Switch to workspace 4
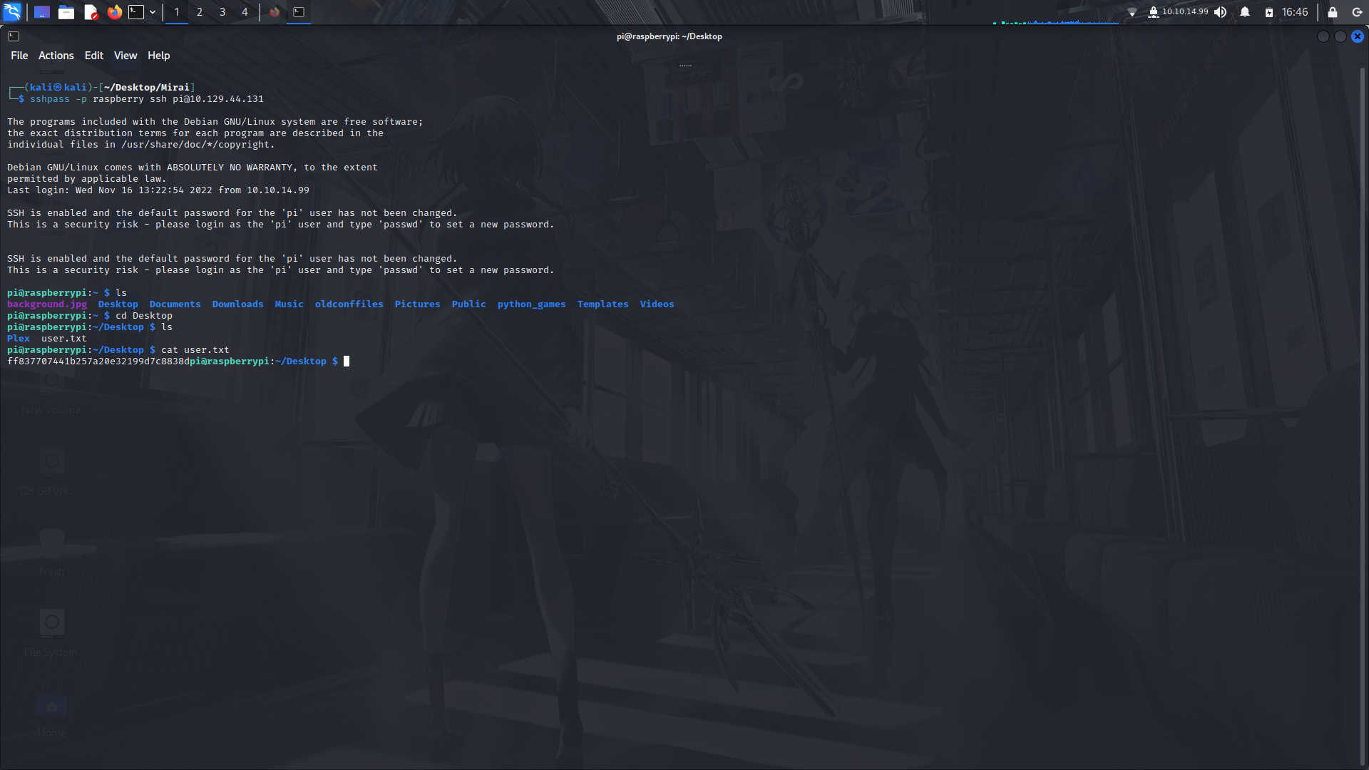Viewport: 1369px width, 770px height. (245, 12)
